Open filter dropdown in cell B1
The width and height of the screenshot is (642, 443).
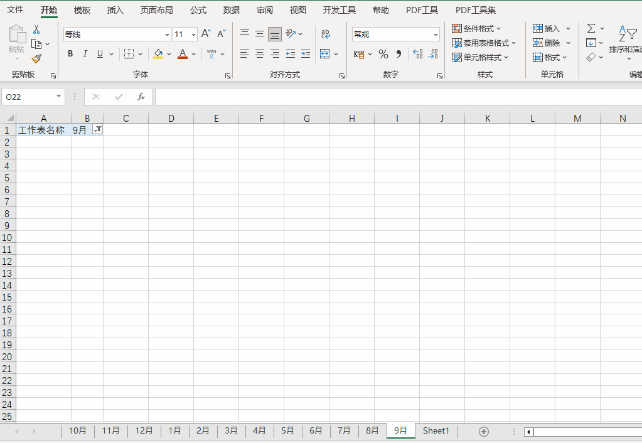[97, 129]
